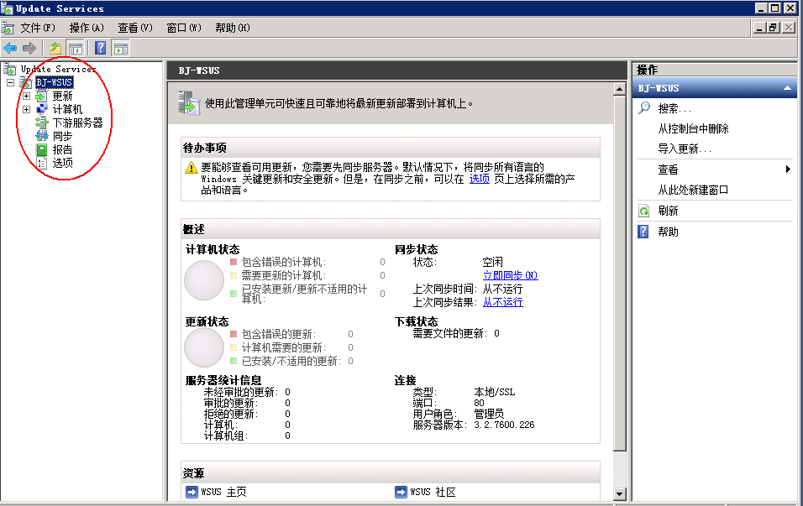Viewport: 803px width, 506px height.
Task: Click the Update Services title bar icon
Action: (x=7, y=8)
